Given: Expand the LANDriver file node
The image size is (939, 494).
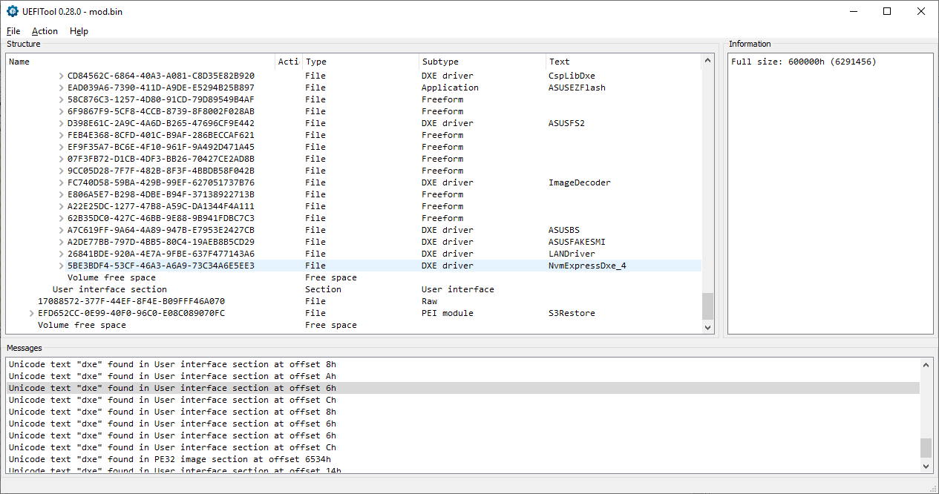Looking at the screenshot, I should tap(62, 254).
